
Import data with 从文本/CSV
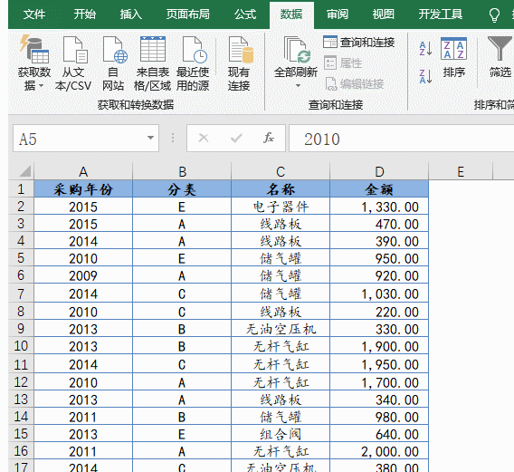coord(73,63)
